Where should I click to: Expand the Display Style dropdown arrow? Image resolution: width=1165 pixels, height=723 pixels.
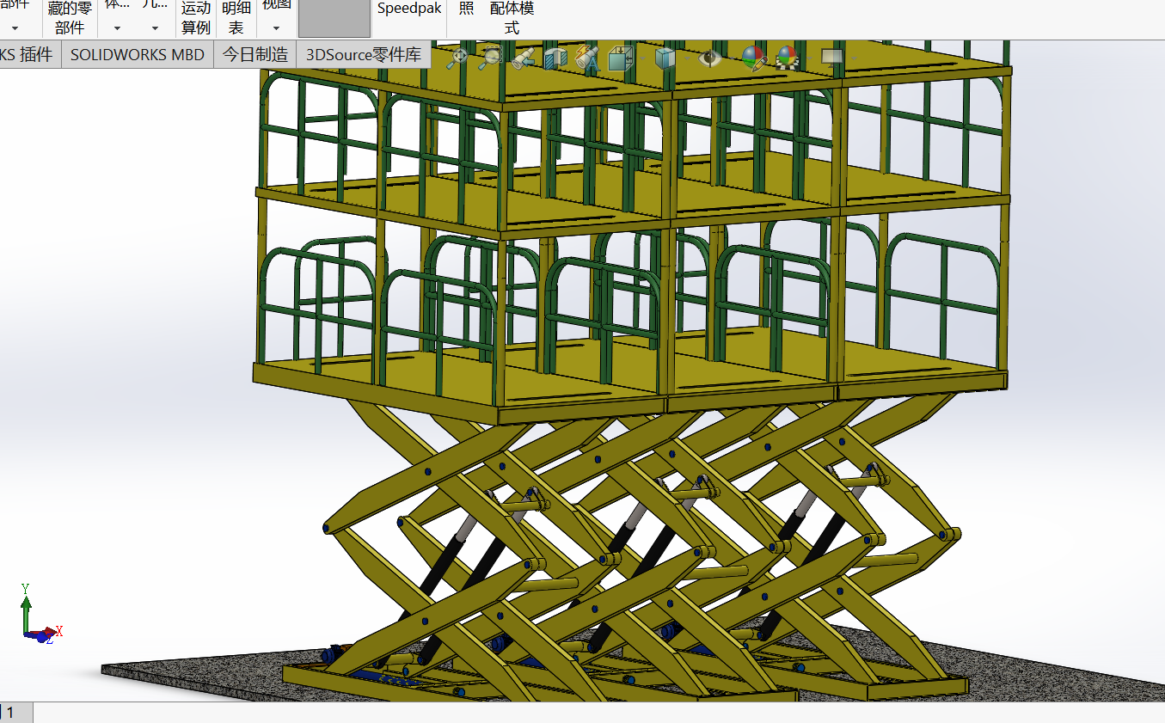point(686,58)
